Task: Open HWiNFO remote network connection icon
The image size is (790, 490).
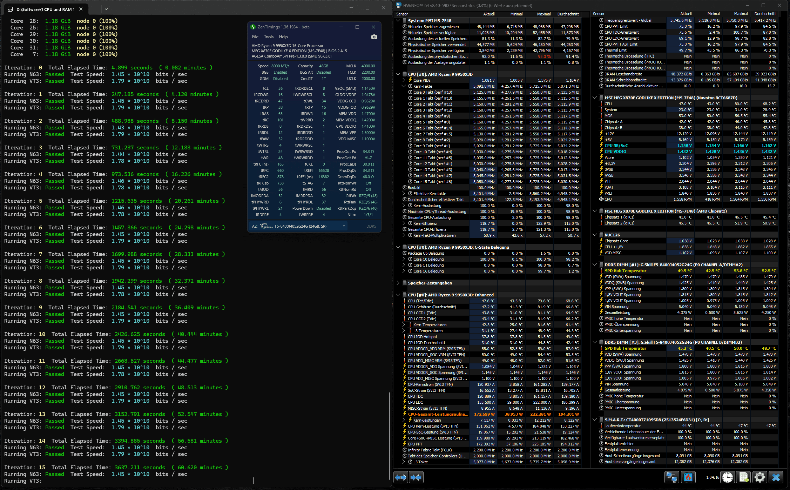Action: click(x=671, y=477)
